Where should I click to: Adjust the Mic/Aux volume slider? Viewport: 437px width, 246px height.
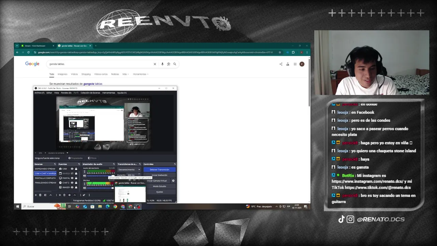(100, 188)
